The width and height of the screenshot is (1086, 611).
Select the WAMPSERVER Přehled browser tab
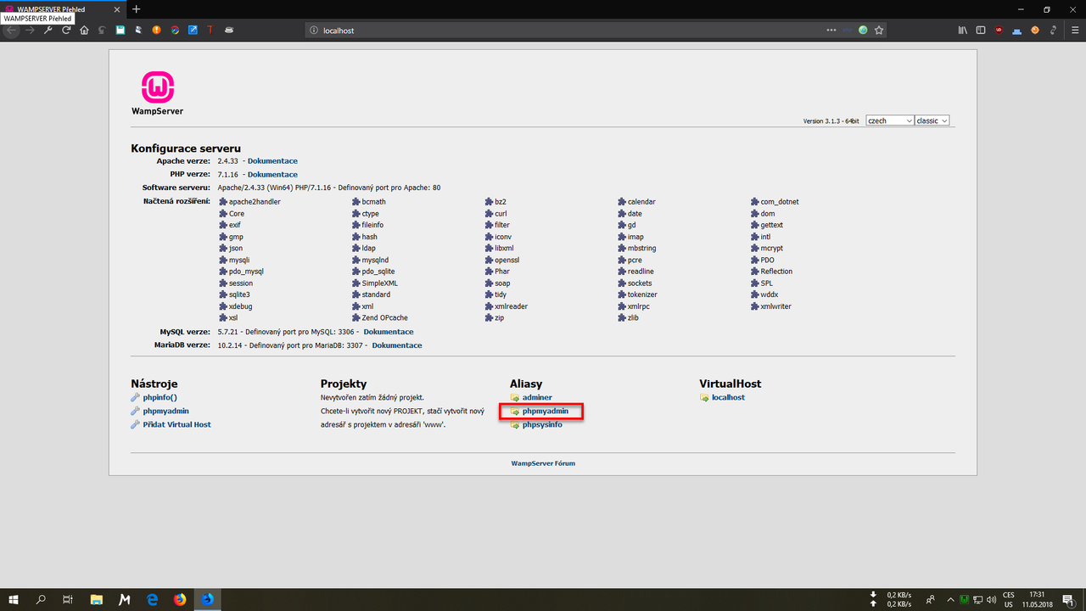pos(64,9)
